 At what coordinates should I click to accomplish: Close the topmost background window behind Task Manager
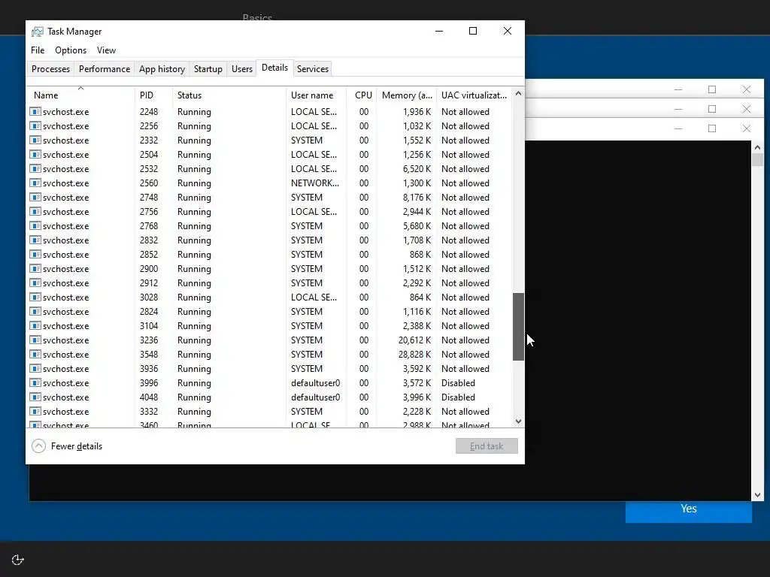747,89
